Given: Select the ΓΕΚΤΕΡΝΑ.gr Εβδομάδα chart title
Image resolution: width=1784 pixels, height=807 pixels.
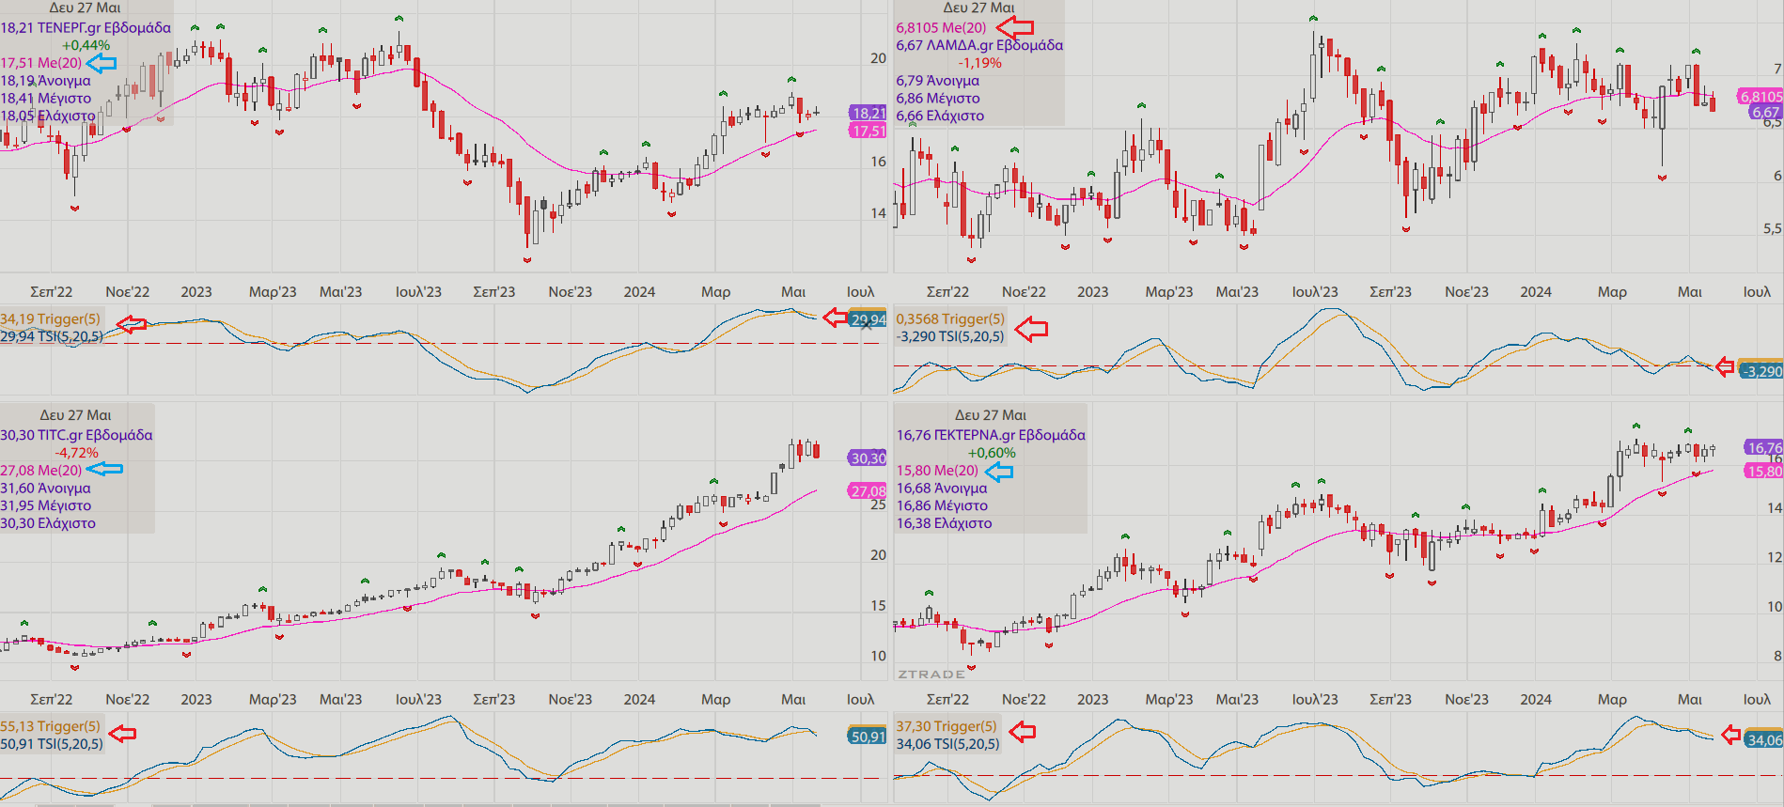Looking at the screenshot, I should click(x=991, y=435).
